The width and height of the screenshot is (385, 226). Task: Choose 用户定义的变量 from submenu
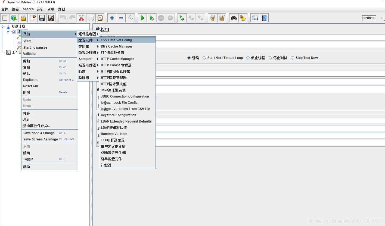(127, 146)
